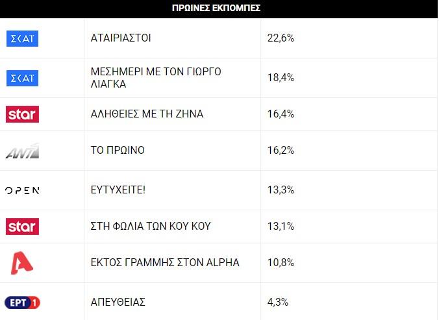Image resolution: width=439 pixels, height=320 pixels.
Task: Click the ΕΡΤ1 channel logo
Action: [22, 302]
